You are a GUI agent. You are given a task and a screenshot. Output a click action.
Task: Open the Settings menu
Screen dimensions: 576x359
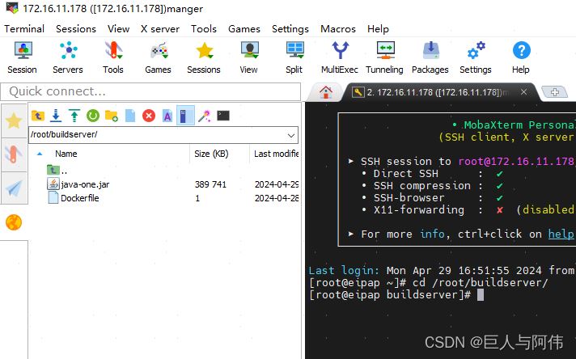pyautogui.click(x=290, y=29)
